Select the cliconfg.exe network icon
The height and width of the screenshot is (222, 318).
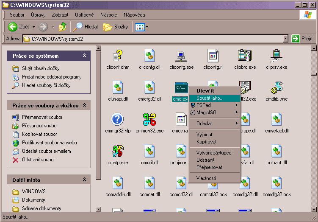coord(181,56)
